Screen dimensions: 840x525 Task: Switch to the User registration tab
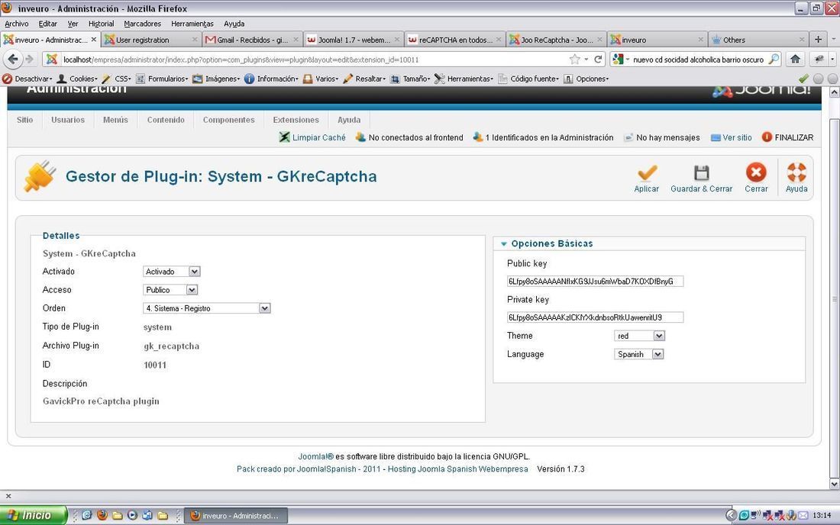pyautogui.click(x=151, y=40)
